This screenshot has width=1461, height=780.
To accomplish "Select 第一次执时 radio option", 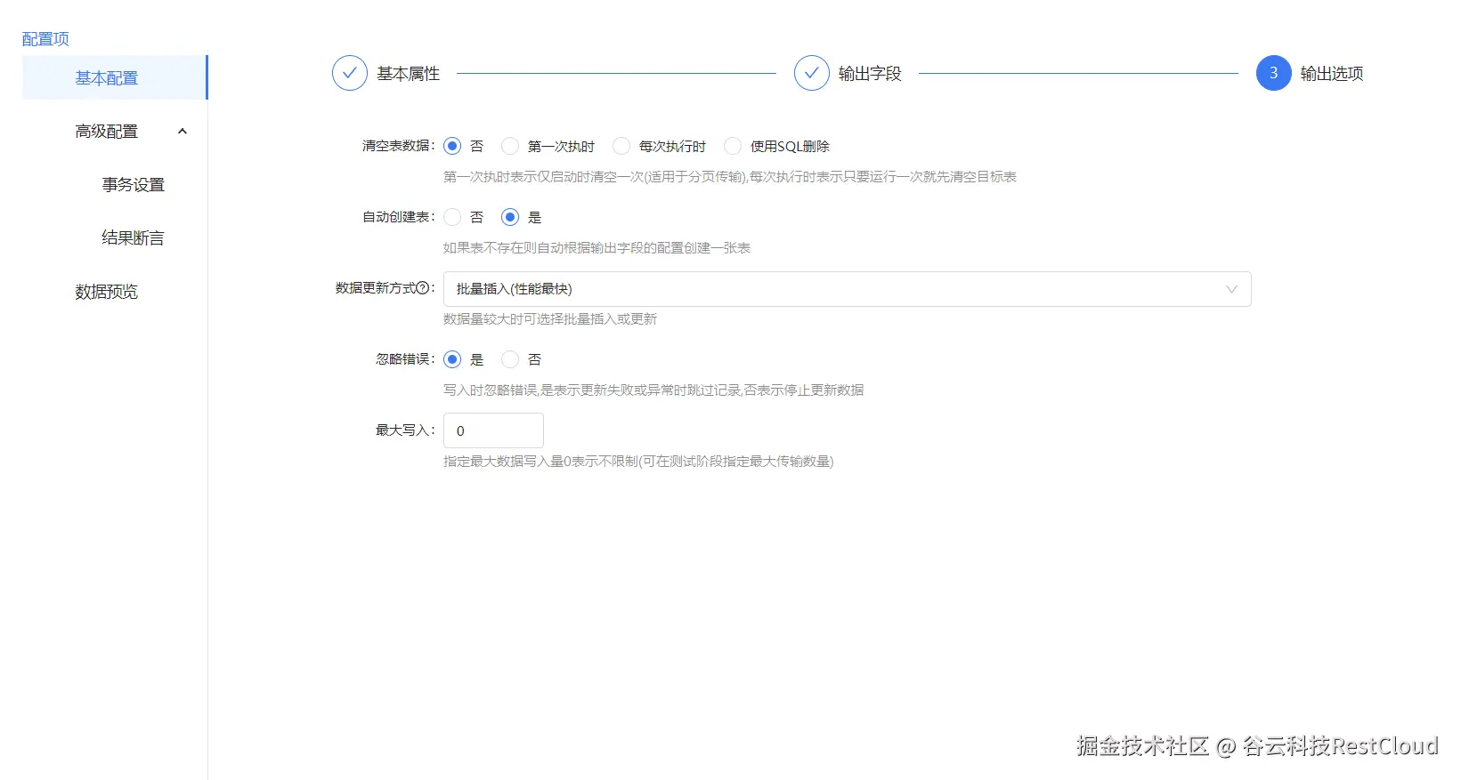I will (510, 146).
